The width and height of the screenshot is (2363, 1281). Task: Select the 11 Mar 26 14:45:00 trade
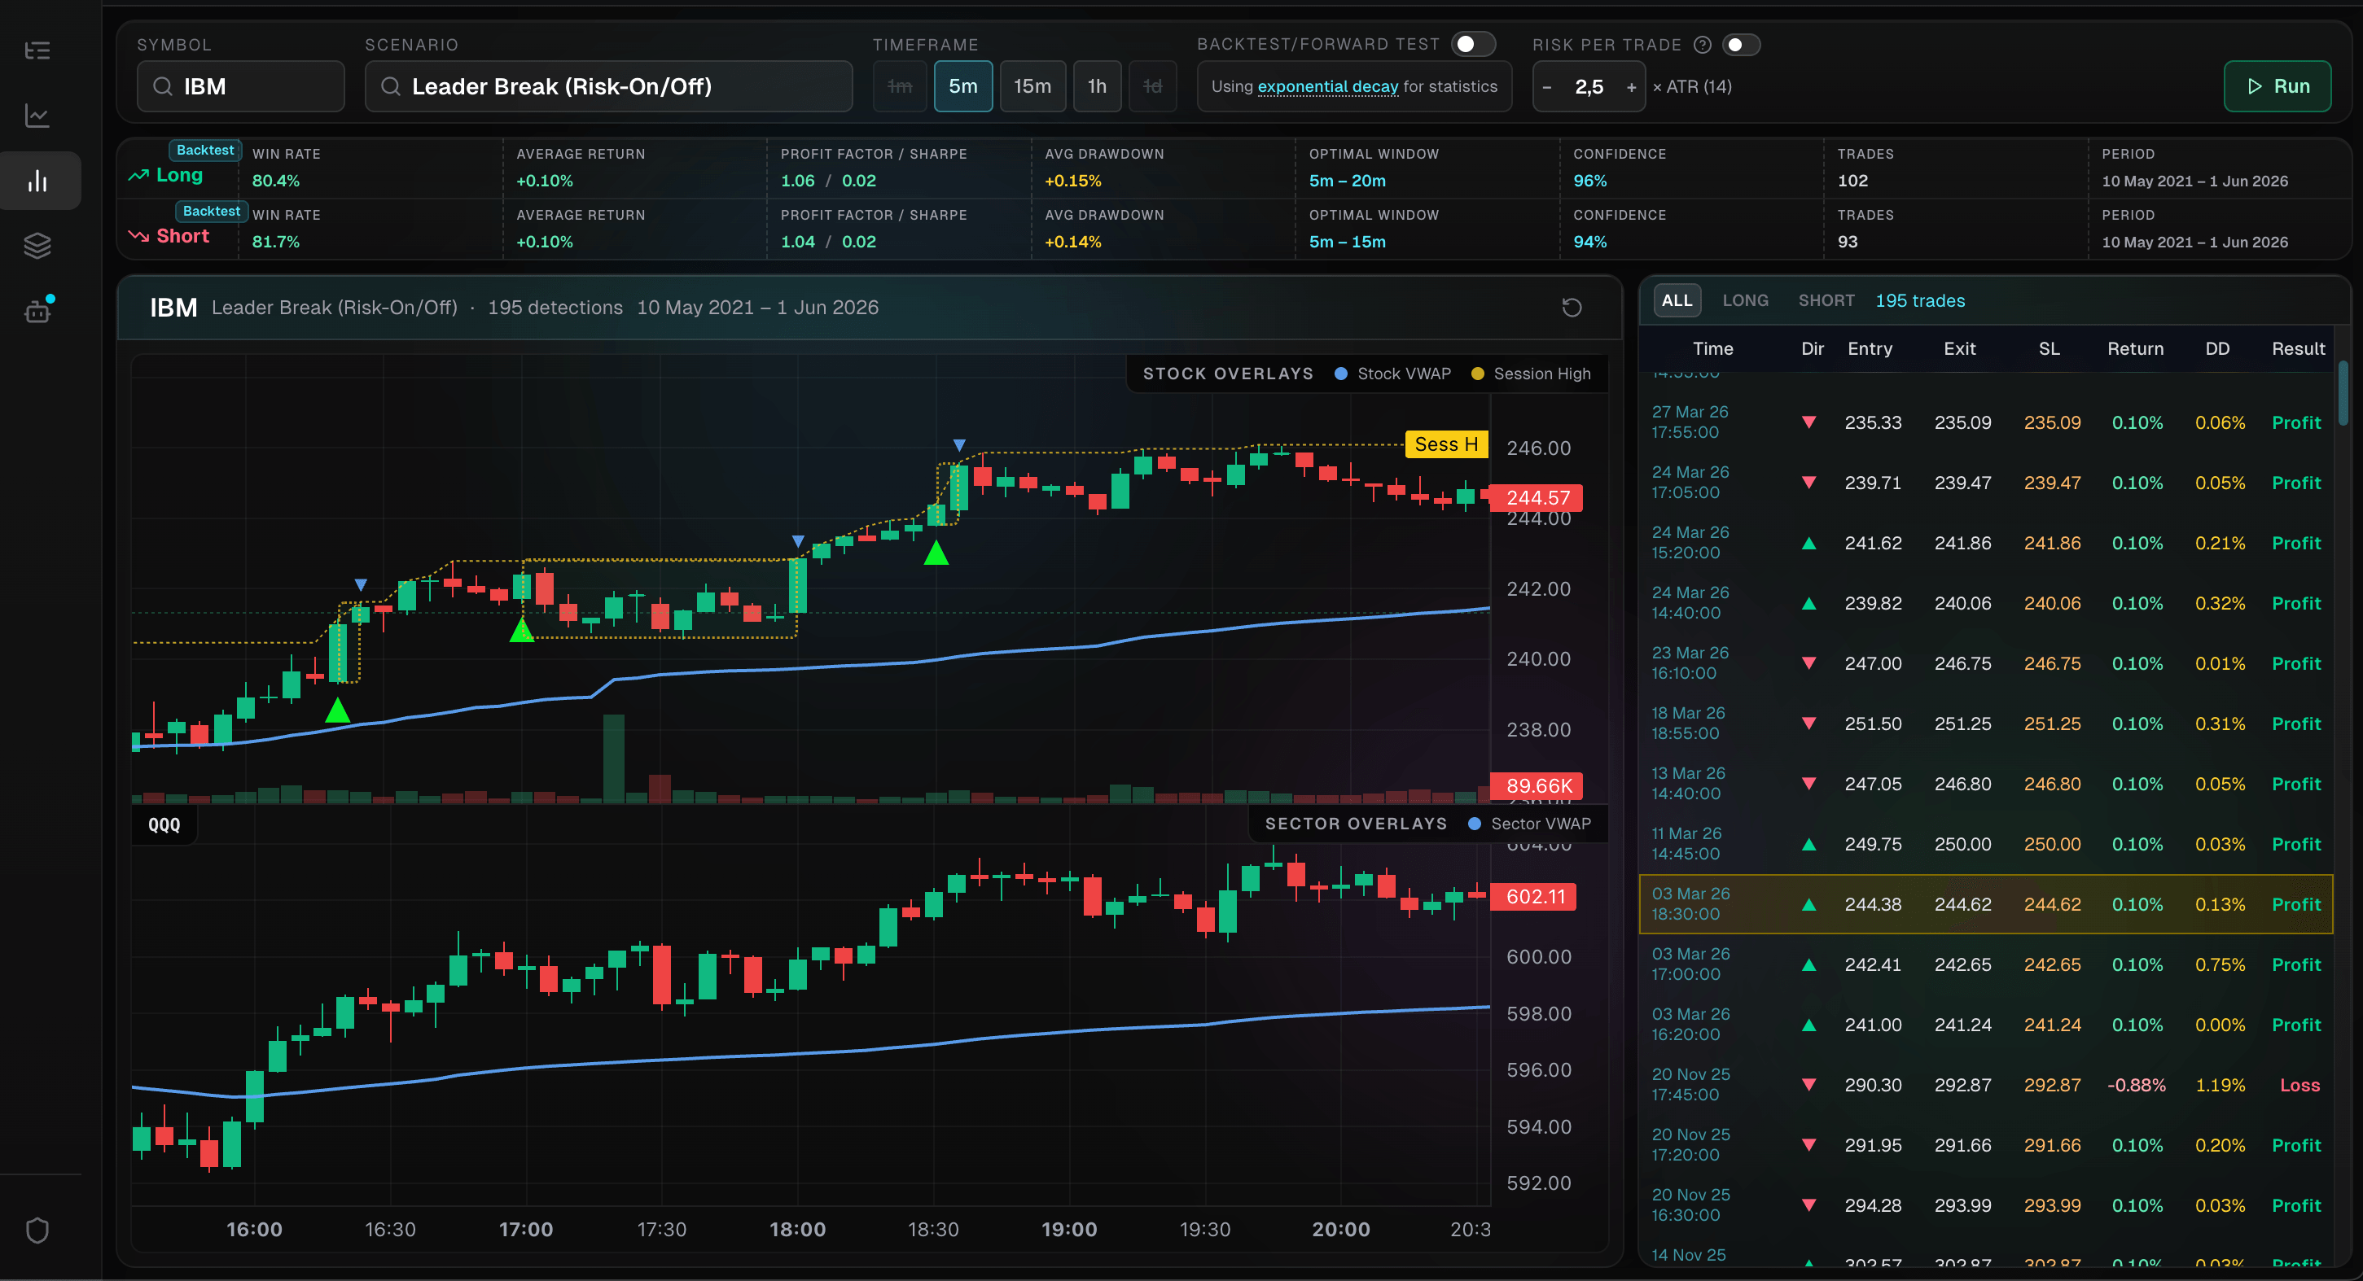pyautogui.click(x=1985, y=844)
